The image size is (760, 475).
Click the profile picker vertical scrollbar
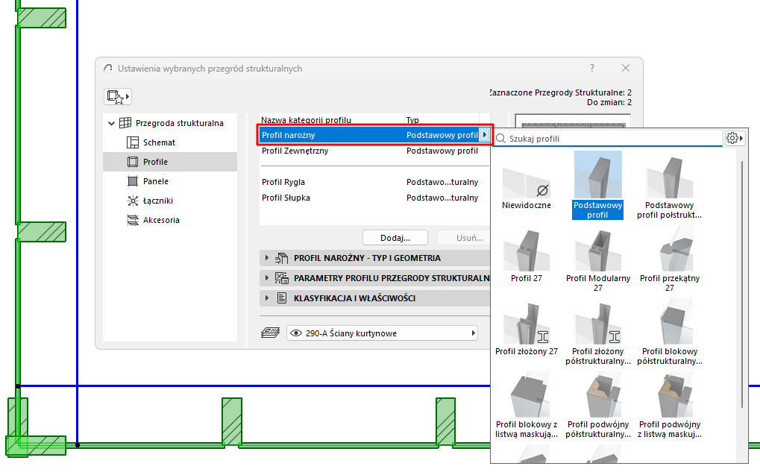742,283
